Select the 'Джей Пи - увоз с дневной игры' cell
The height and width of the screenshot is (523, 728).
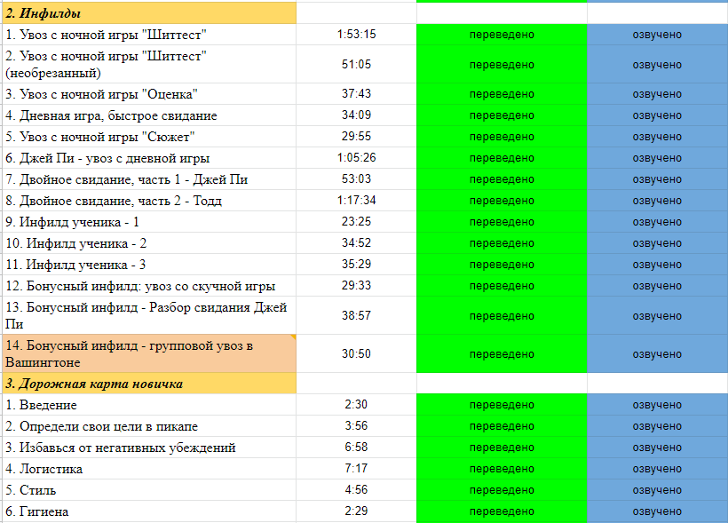coord(147,158)
